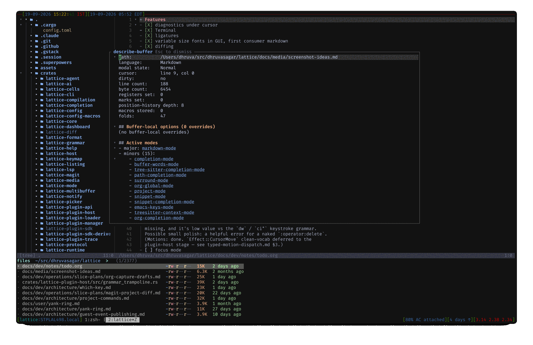Click the .superpowers folder icon
The width and height of the screenshot is (533, 345).
tap(37, 62)
